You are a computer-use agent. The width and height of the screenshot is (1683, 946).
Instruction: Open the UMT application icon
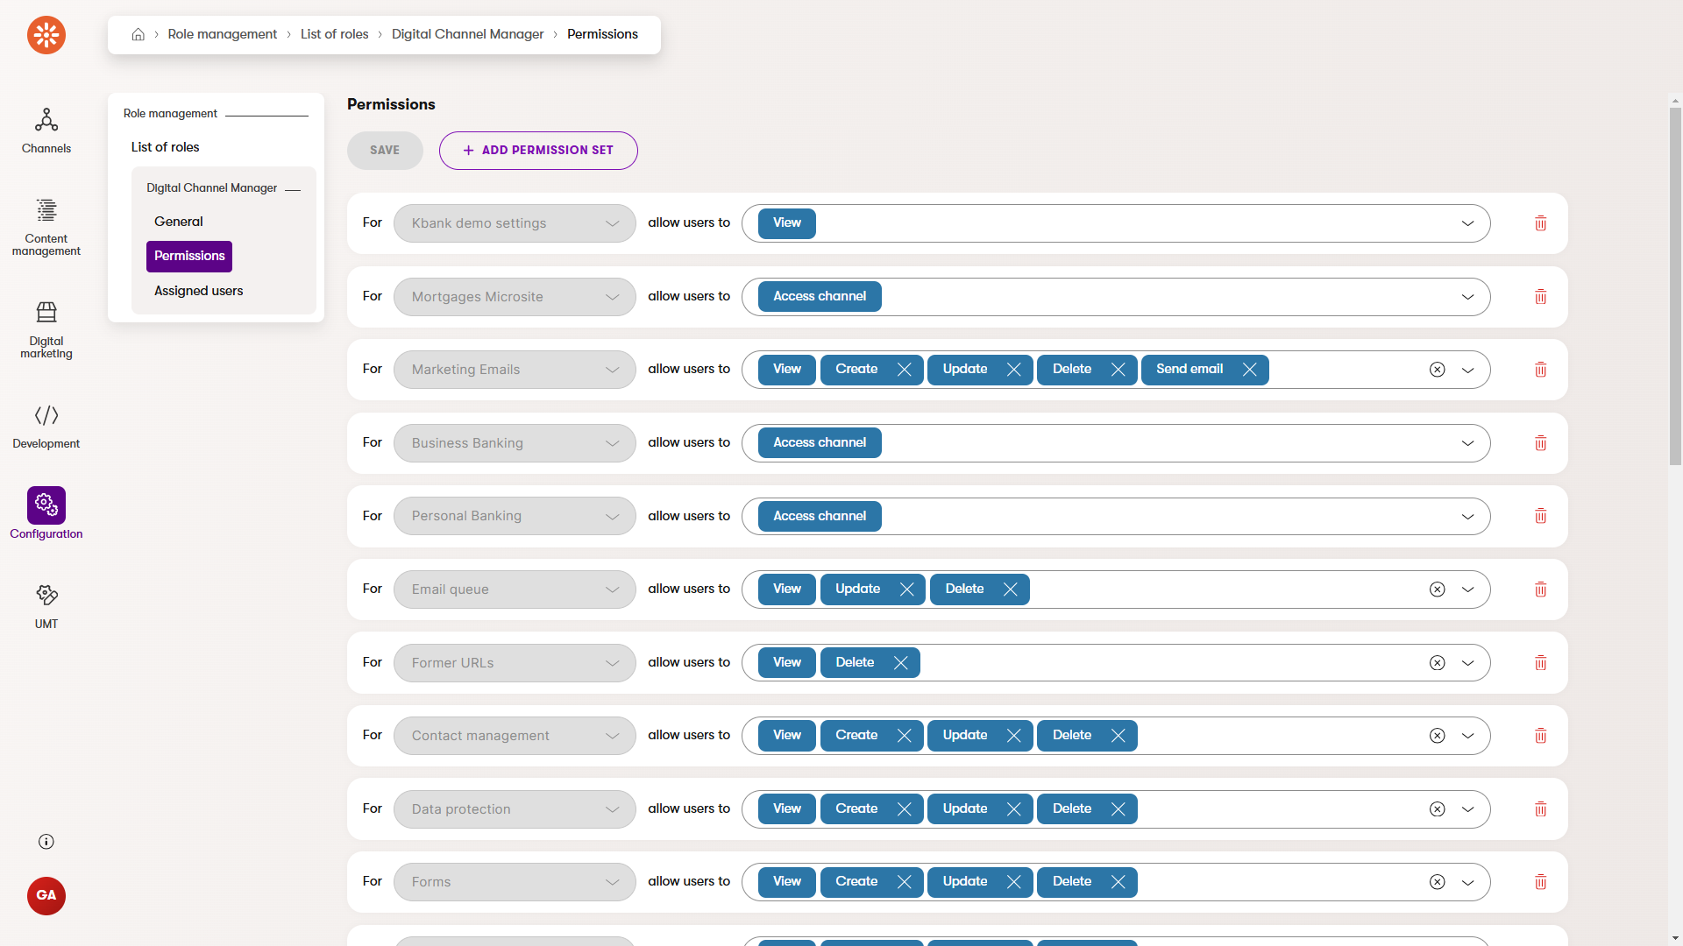pos(46,605)
